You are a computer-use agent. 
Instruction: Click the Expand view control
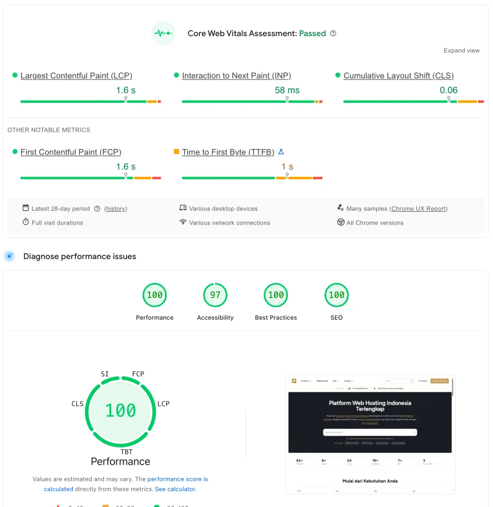[461, 50]
